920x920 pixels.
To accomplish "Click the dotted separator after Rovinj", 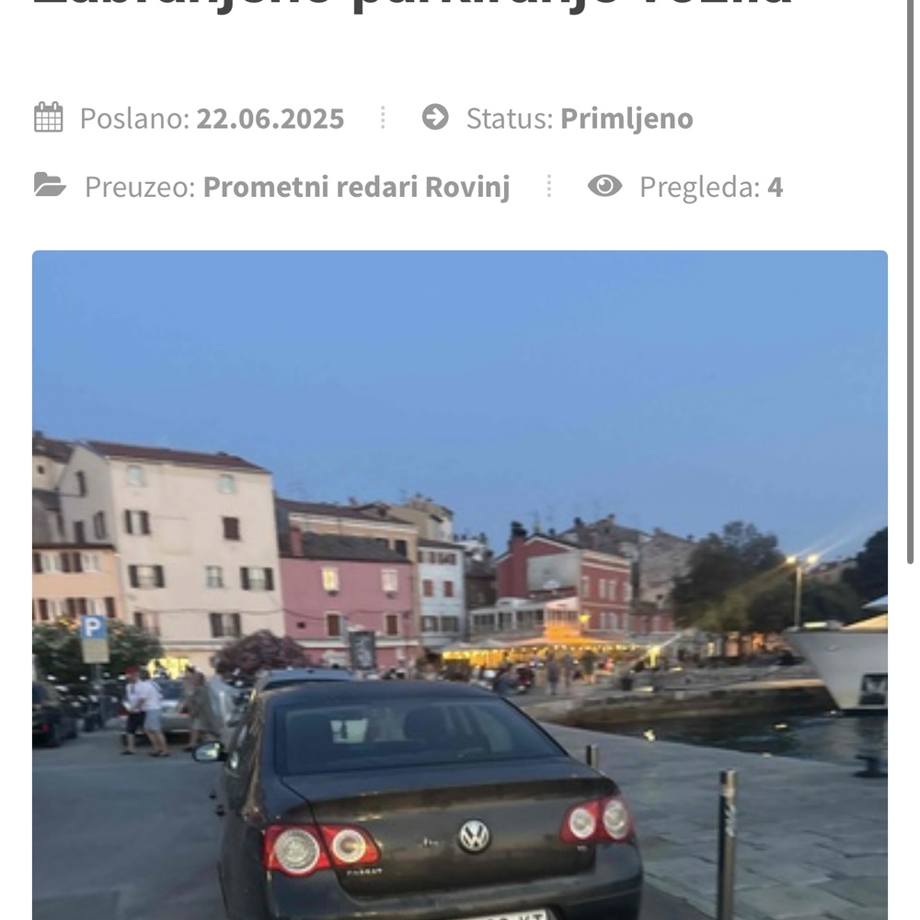I will tap(549, 186).
